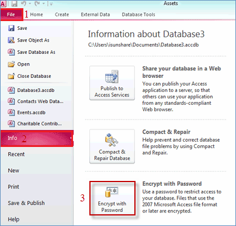Viewport: 236px width, 226px height.
Task: Expand the Customize Quick Access Toolbar dropdown
Action: click(x=51, y=4)
